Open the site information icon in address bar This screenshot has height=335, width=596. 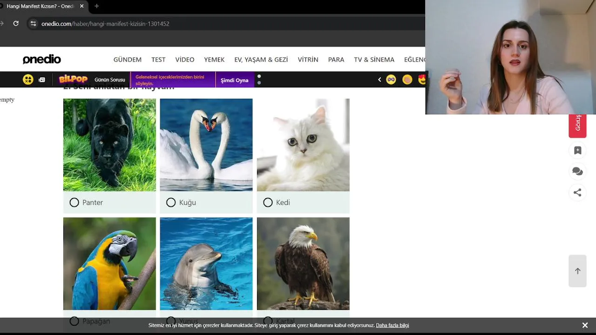pyautogui.click(x=33, y=23)
